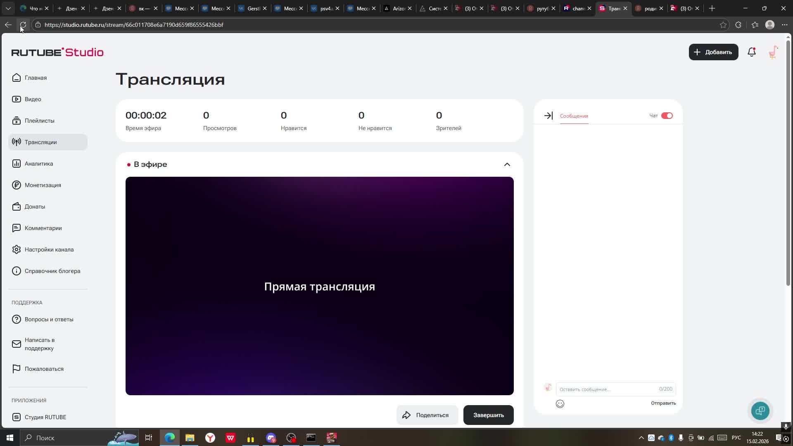This screenshot has height=446, width=793.
Task: Open the browser tab search dropdown
Action: [x=8, y=8]
